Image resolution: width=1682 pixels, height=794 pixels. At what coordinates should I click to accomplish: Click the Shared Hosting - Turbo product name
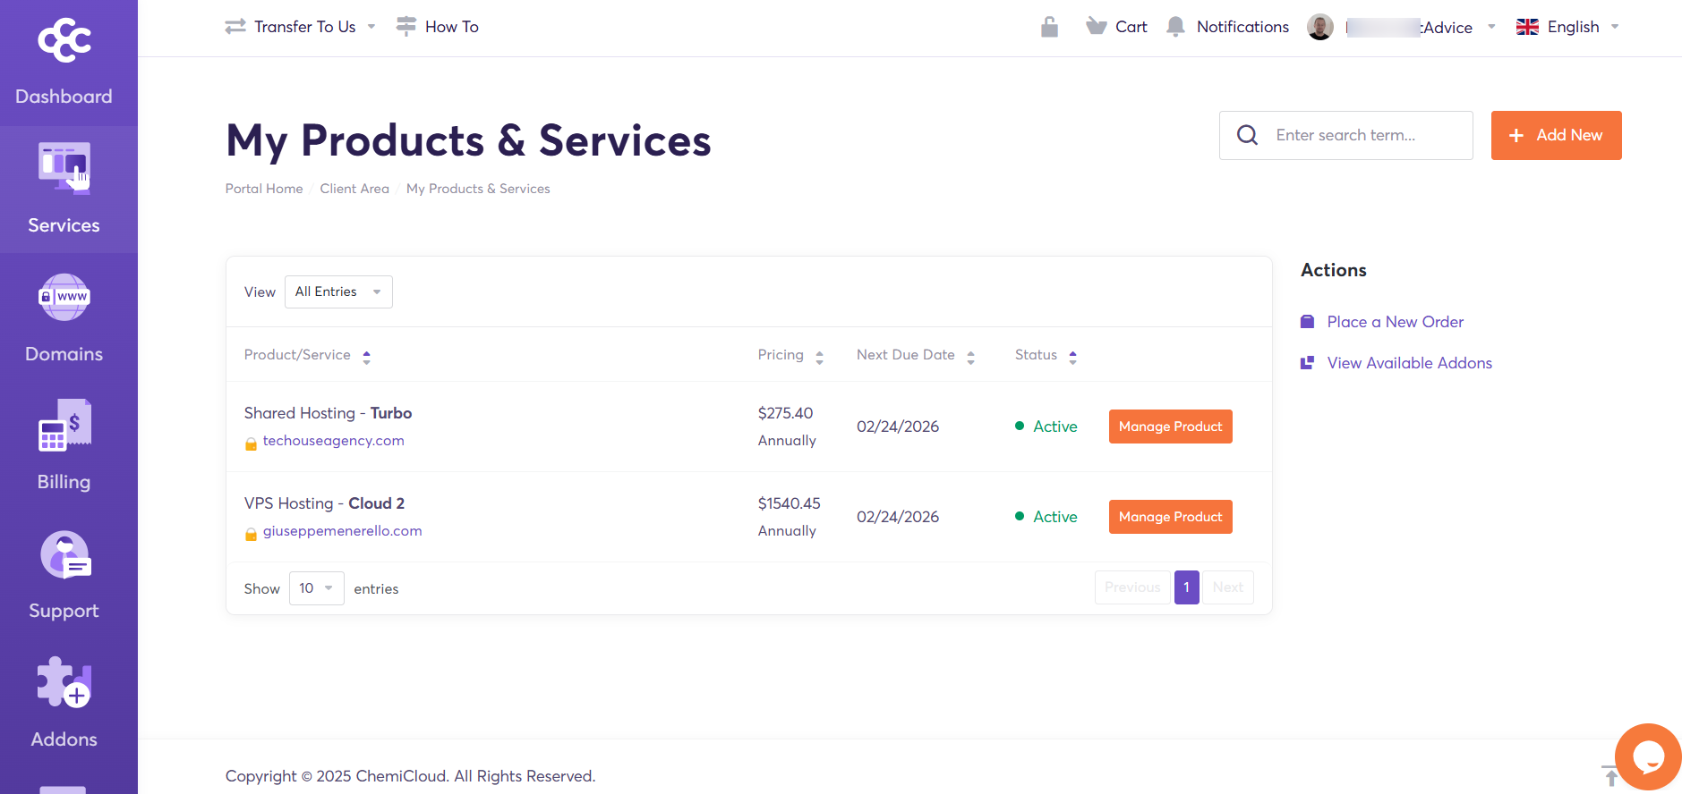click(328, 413)
